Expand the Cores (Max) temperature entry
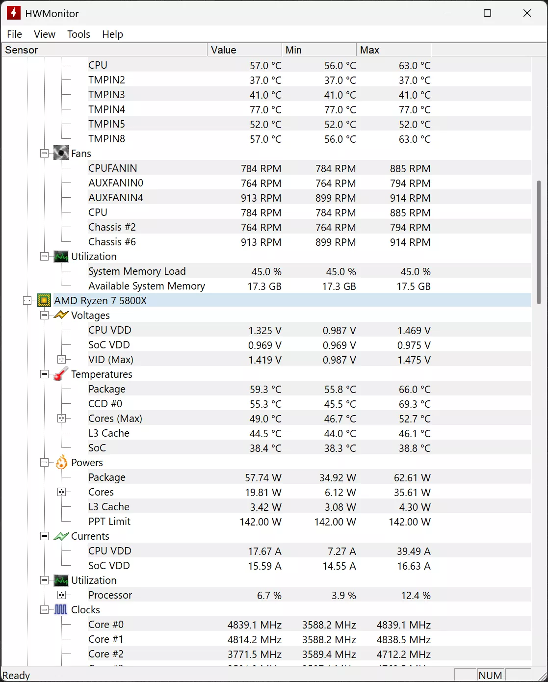 tap(62, 418)
